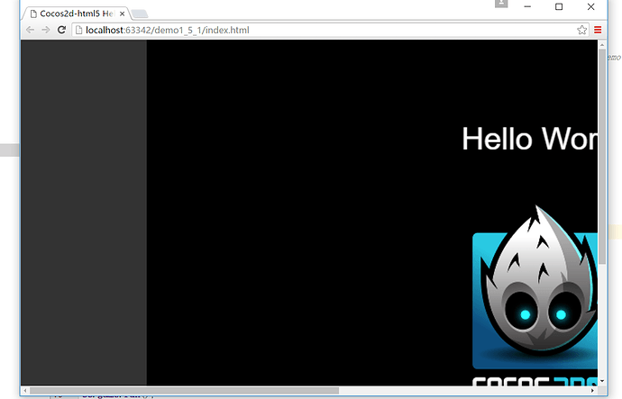
Task: Bookmark this page with the star icon
Action: coord(582,30)
